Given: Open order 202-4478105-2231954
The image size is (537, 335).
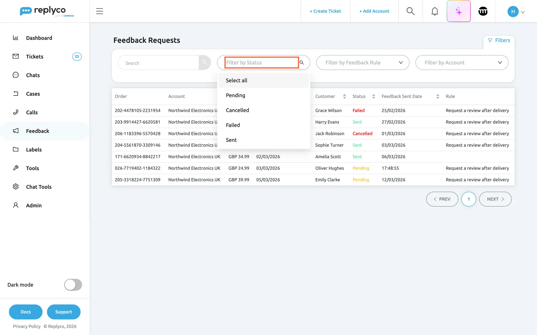Looking at the screenshot, I should pyautogui.click(x=138, y=110).
